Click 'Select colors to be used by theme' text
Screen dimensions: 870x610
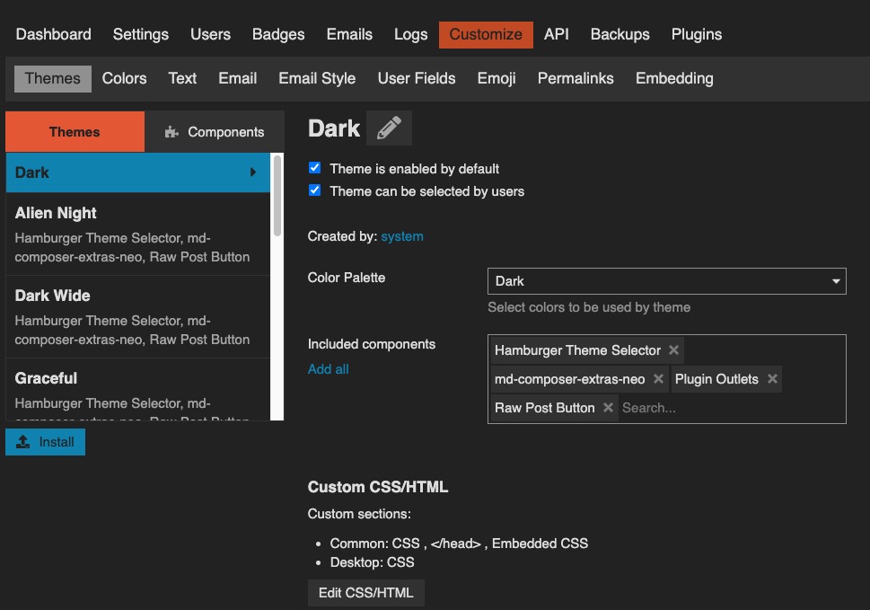click(589, 307)
